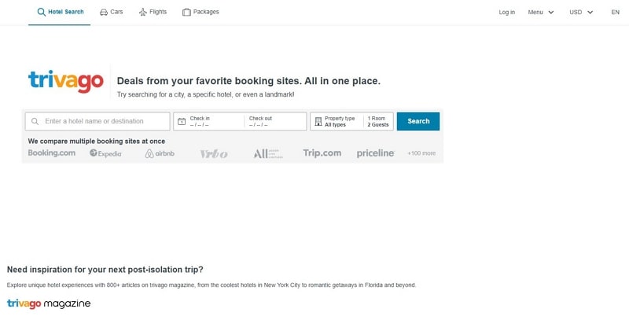Open the 1 Room 2 Guests selector
The image size is (629, 320).
pyautogui.click(x=378, y=121)
